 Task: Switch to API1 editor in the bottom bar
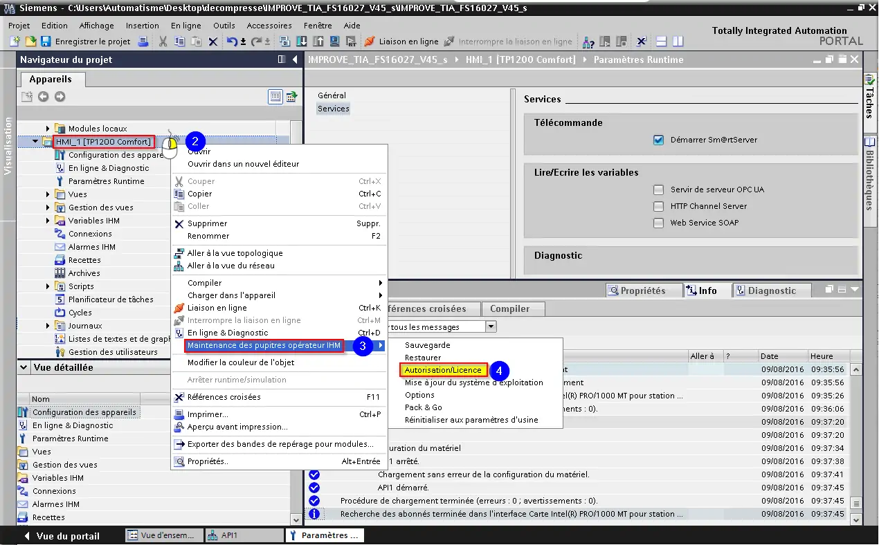(x=245, y=535)
